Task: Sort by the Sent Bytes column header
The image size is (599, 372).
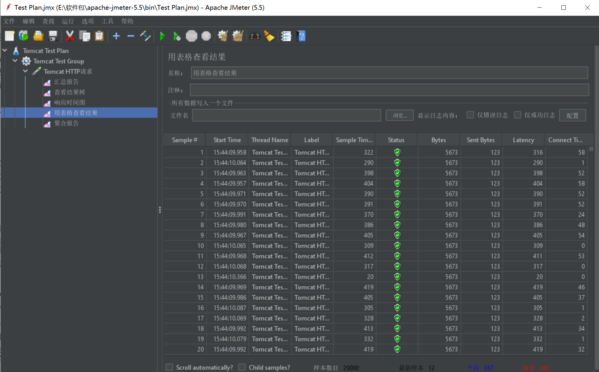Action: click(480, 140)
